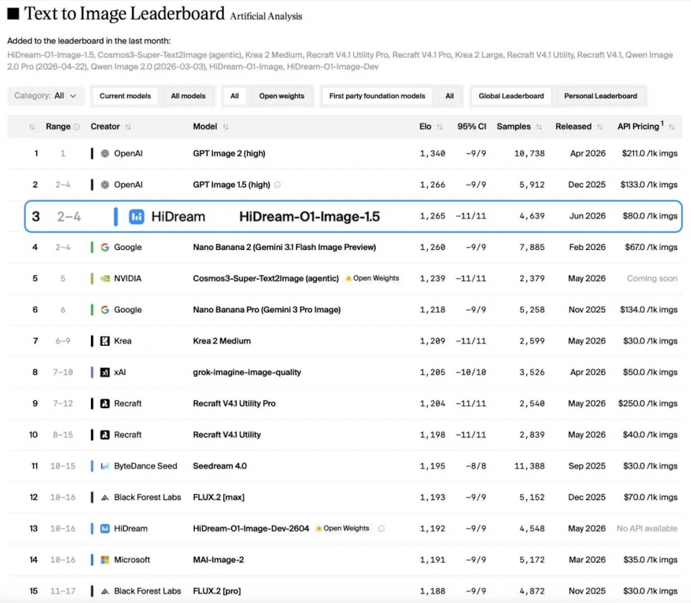Open the Category: All dropdown
The height and width of the screenshot is (603, 691).
[x=45, y=96]
